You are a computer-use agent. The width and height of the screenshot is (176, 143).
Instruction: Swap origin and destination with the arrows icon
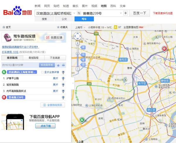tap(79, 13)
